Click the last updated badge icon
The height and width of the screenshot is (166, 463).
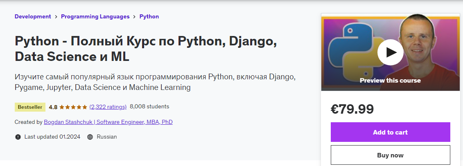point(18,137)
